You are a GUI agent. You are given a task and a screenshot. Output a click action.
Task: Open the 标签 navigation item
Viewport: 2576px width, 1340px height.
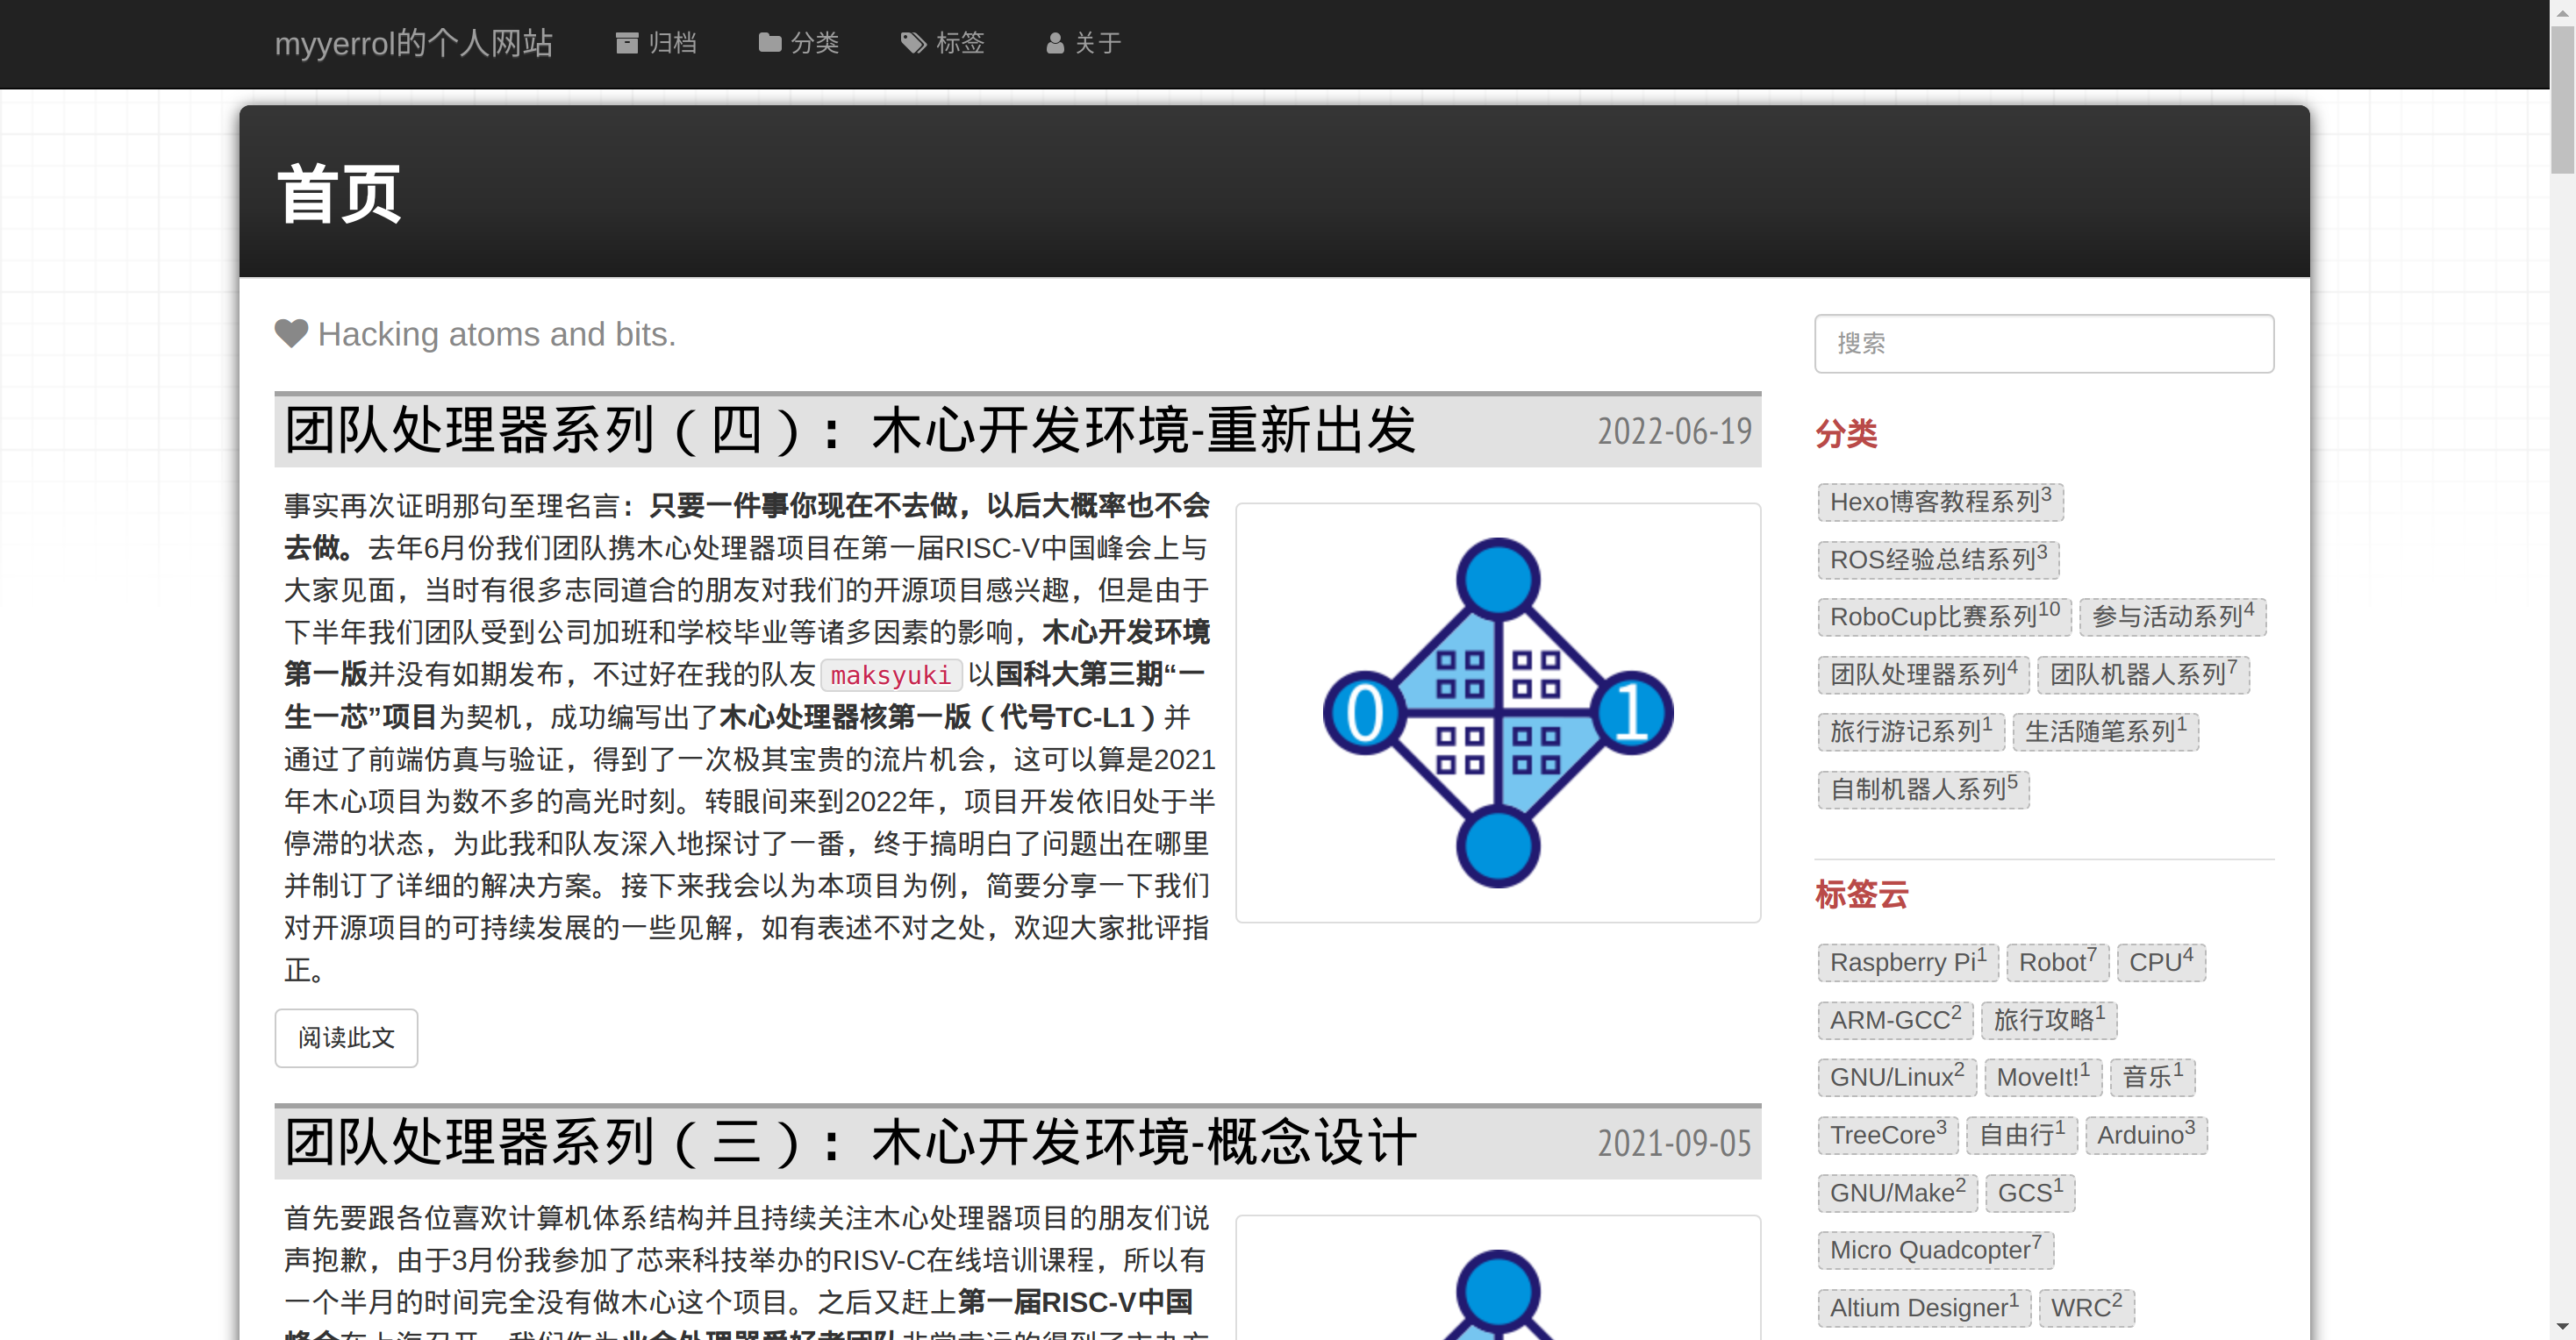(943, 43)
